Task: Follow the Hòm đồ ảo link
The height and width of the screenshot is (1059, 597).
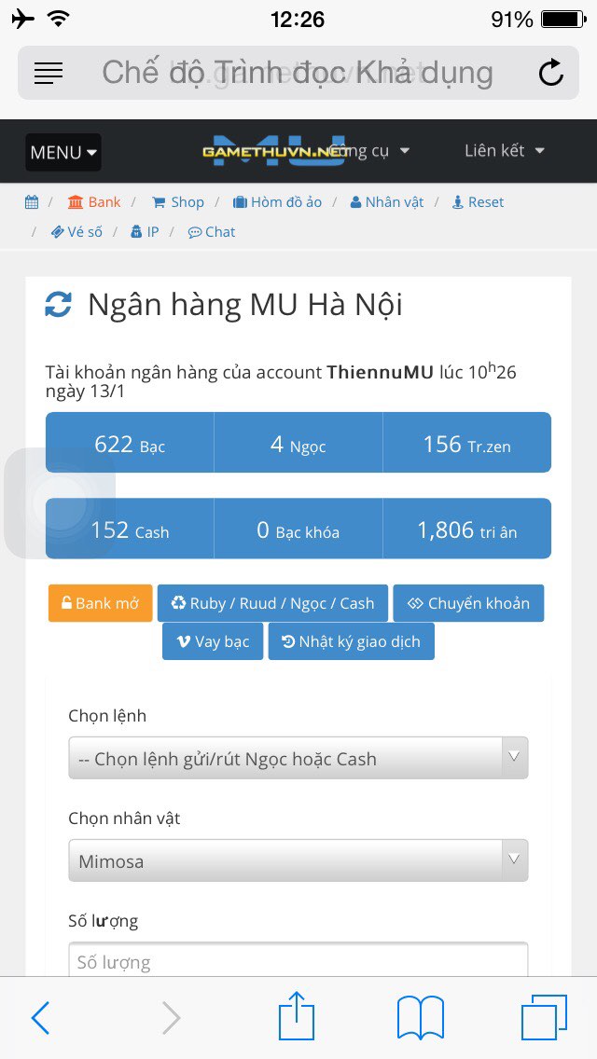Action: [277, 202]
